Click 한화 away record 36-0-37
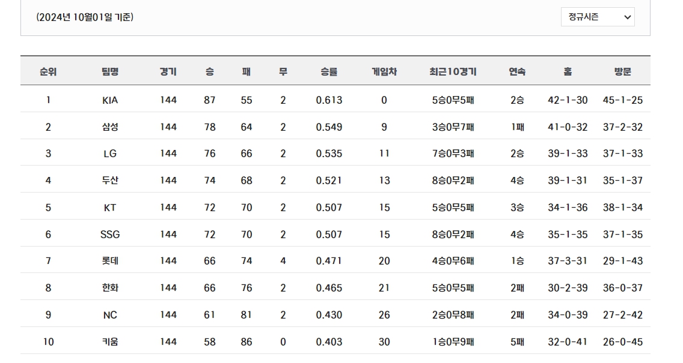Screen dimensions: 683x363 click(x=623, y=288)
